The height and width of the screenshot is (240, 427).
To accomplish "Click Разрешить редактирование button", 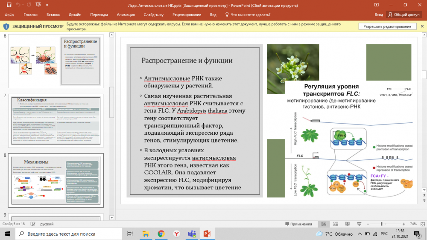I will [x=387, y=26].
